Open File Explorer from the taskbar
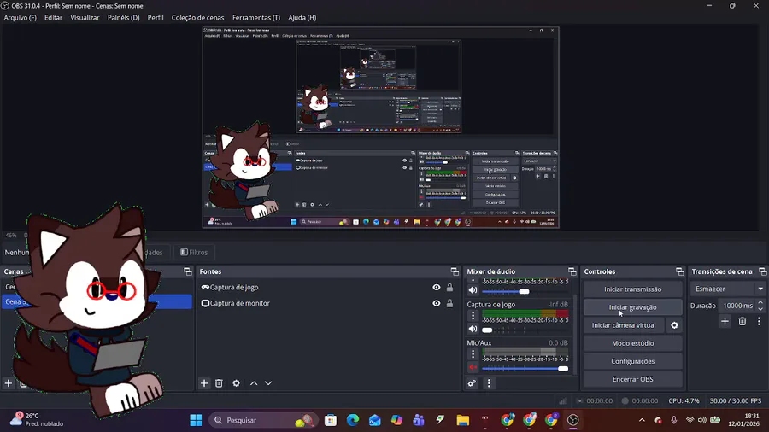 pyautogui.click(x=462, y=420)
